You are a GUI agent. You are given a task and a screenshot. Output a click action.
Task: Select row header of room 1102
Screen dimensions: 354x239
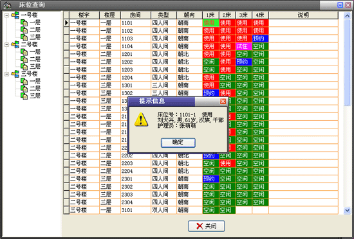click(66, 31)
